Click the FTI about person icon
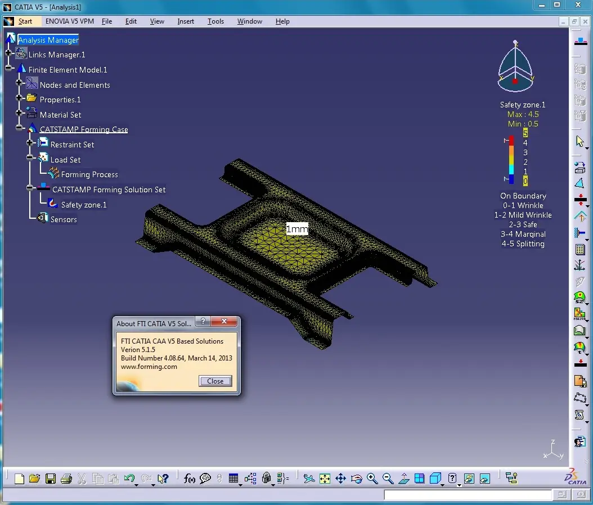Screen dimensions: 593x505 point(579,441)
